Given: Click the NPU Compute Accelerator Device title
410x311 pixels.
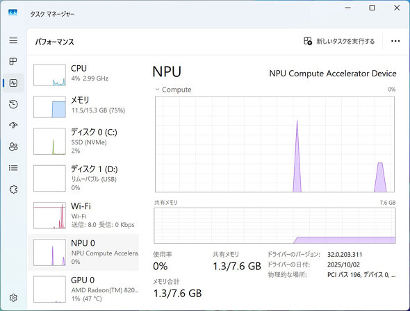Looking at the screenshot, I should coord(333,74).
